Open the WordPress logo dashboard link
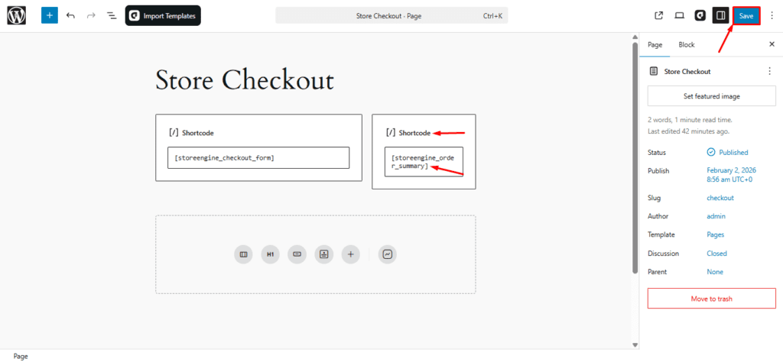The image size is (783, 362). click(16, 16)
